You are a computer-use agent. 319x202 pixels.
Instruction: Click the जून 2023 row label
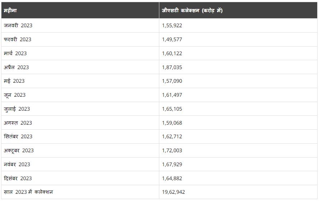point(15,95)
